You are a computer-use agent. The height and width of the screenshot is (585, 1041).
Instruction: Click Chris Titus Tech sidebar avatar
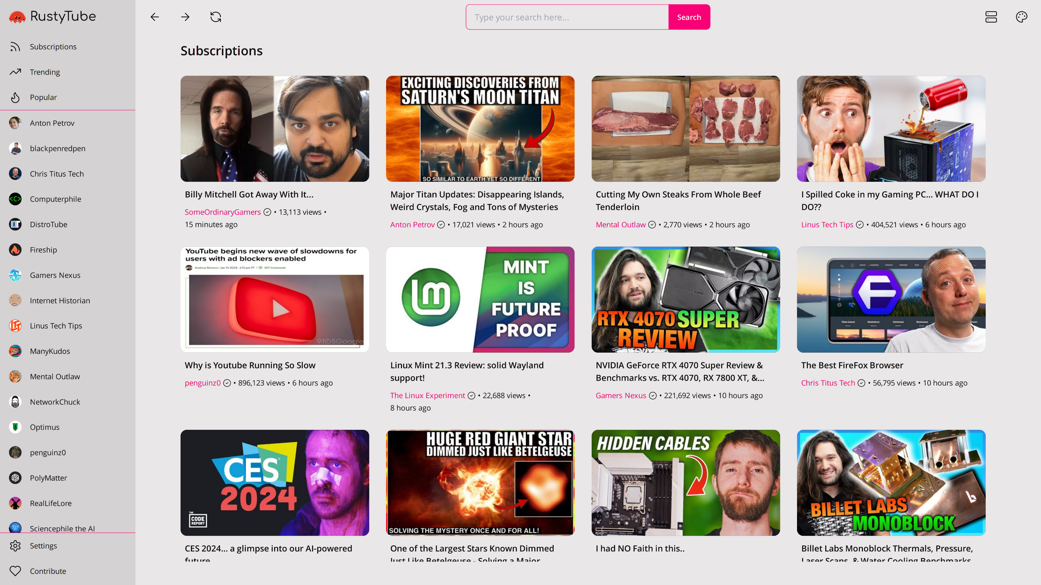click(15, 174)
